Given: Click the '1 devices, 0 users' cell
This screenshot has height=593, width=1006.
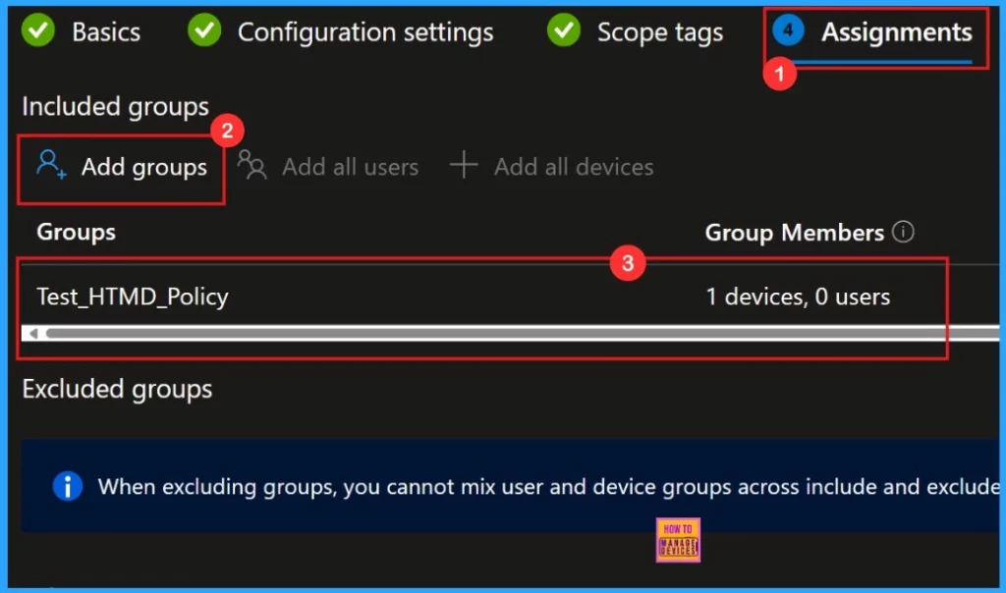Looking at the screenshot, I should pos(798,296).
